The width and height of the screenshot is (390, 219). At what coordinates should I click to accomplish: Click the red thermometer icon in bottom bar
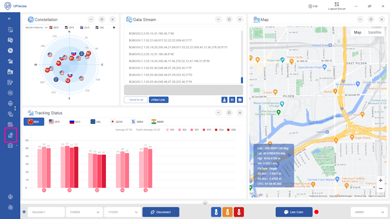(239, 212)
